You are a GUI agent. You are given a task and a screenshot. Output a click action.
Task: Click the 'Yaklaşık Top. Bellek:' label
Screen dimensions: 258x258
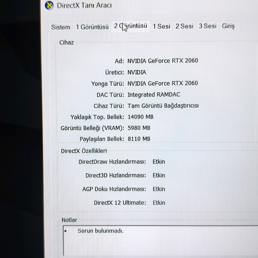coord(98,117)
